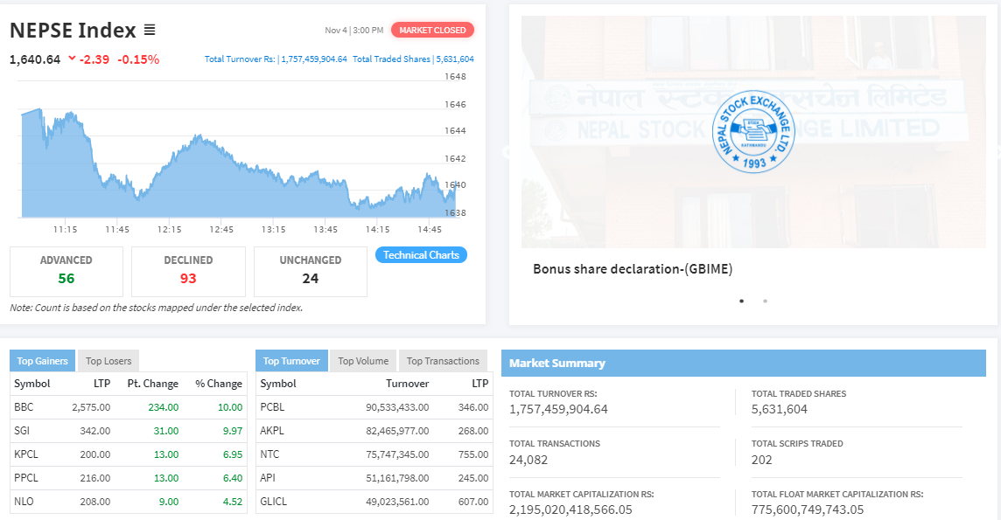1001x520 pixels.
Task: Click the SGI symbol in Top Gainers
Action: point(22,431)
